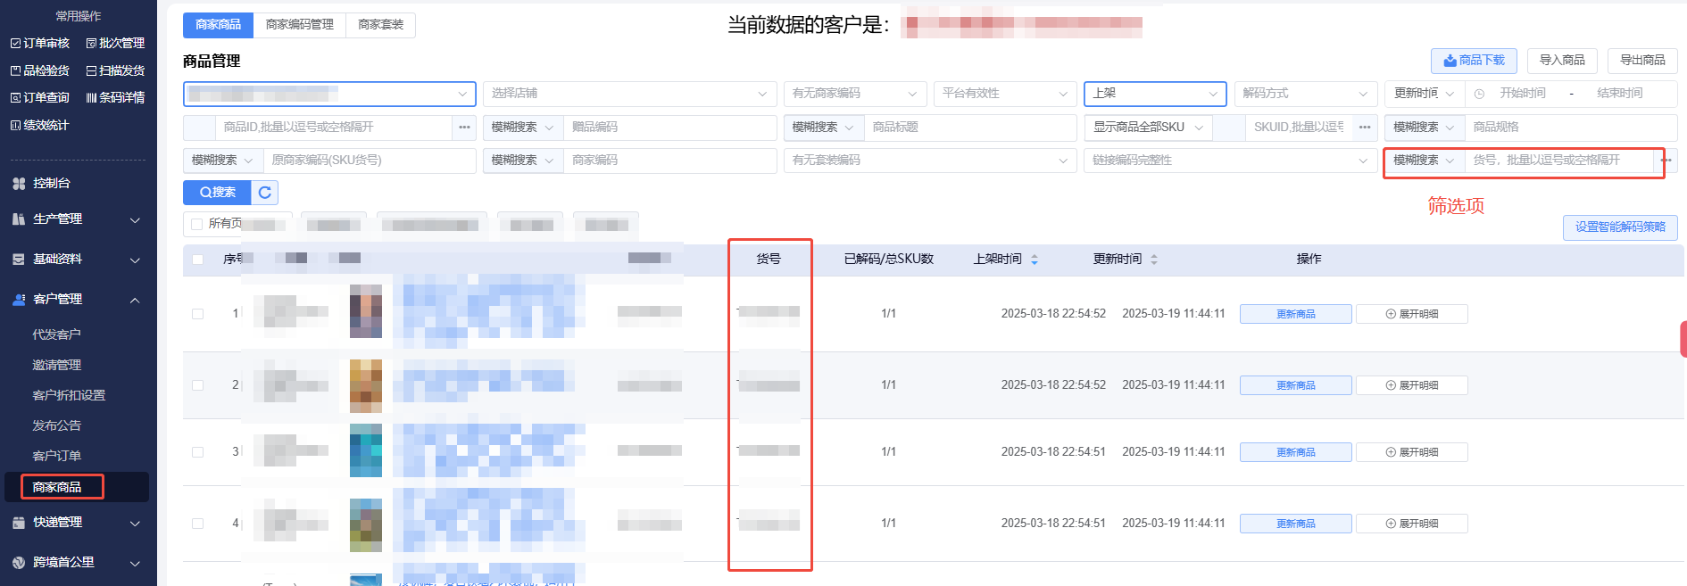Screen dimensions: 1687x586
Task: Check the checkbox for row 1
Action: (x=197, y=314)
